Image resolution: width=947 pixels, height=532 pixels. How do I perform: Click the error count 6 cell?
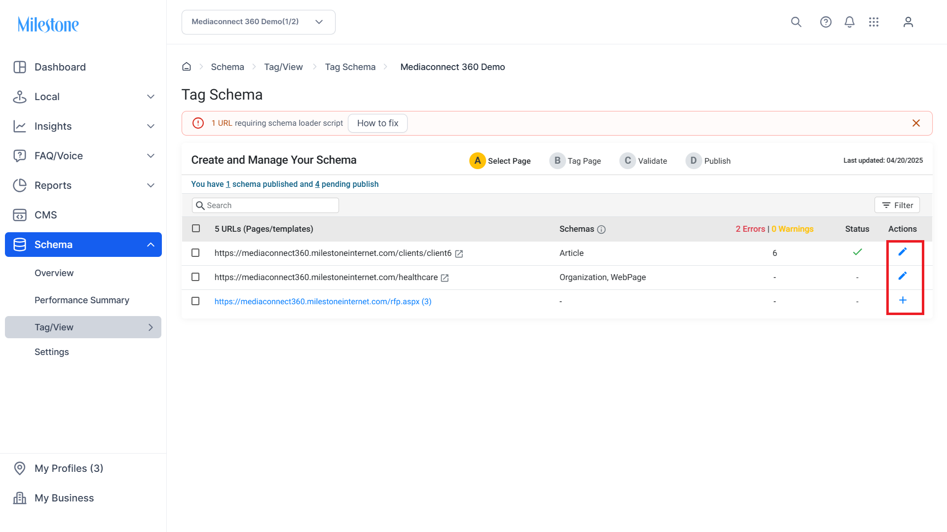click(775, 253)
